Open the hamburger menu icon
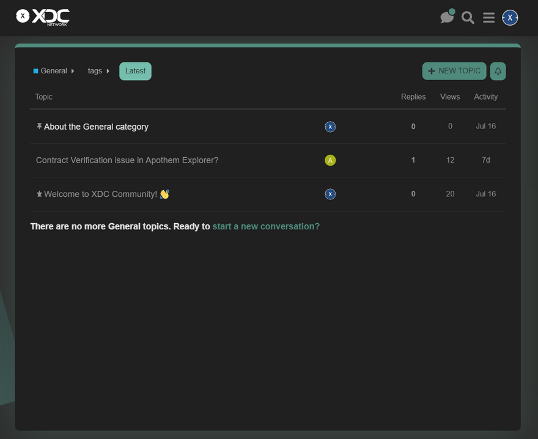Viewport: 538px width, 439px height. pyautogui.click(x=488, y=18)
